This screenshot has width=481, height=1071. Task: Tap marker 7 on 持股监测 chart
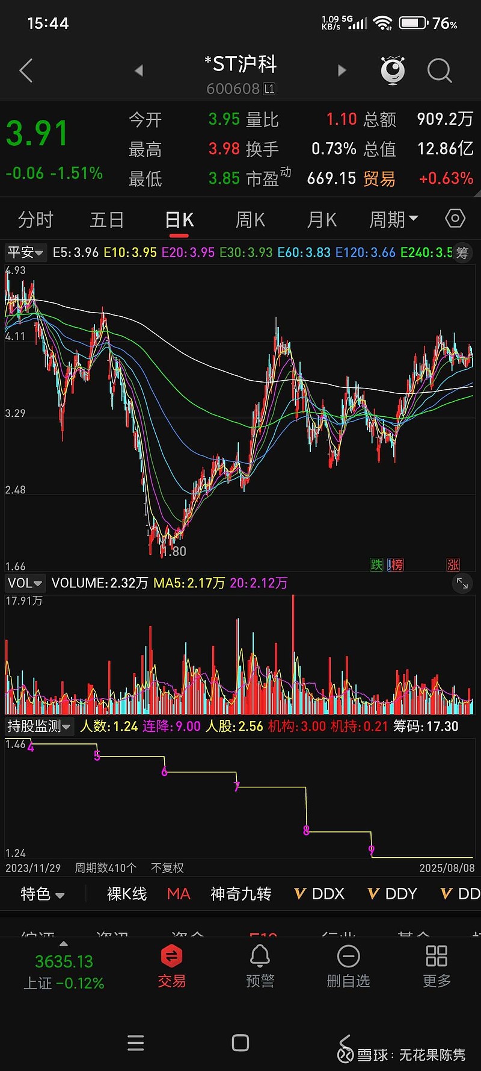[x=236, y=786]
